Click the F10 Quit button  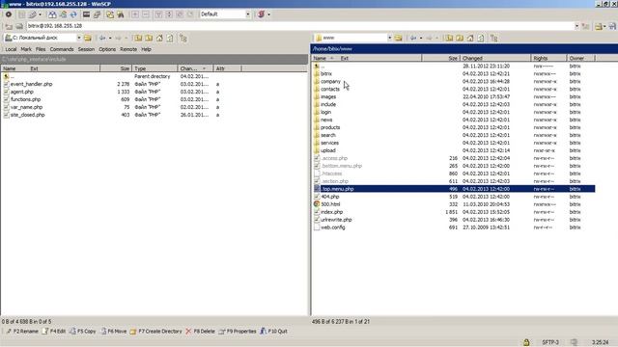coord(273,332)
